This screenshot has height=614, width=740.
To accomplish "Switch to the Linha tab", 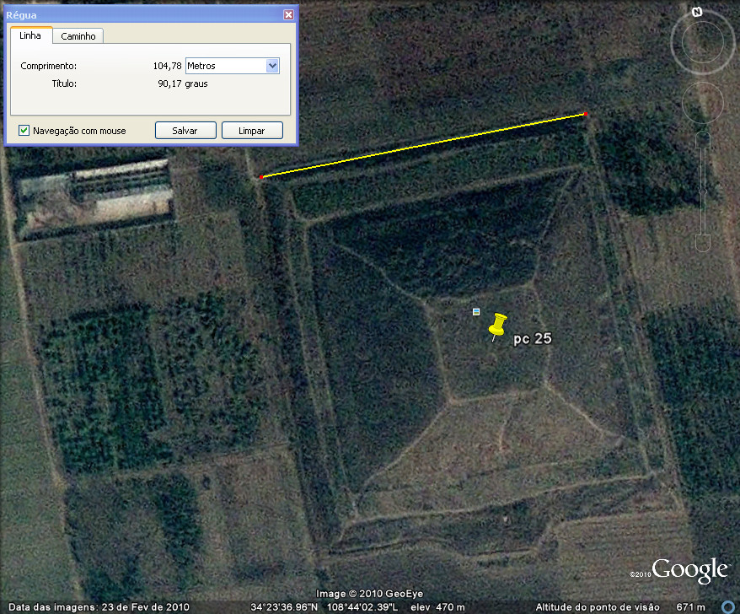I will pyautogui.click(x=30, y=36).
